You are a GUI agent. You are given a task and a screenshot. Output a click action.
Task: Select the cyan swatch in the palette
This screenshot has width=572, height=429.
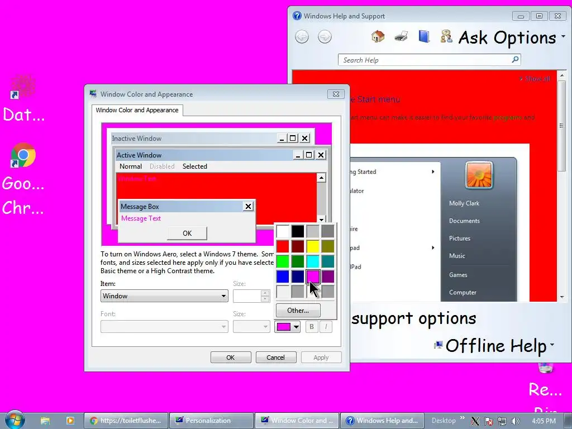(313, 261)
